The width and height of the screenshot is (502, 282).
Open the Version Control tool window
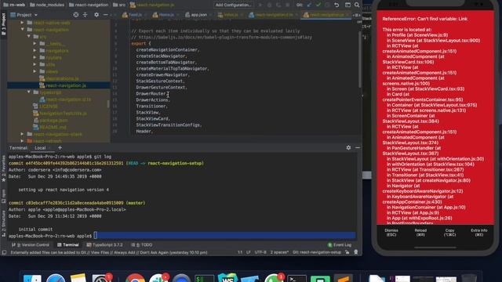click(x=31, y=245)
